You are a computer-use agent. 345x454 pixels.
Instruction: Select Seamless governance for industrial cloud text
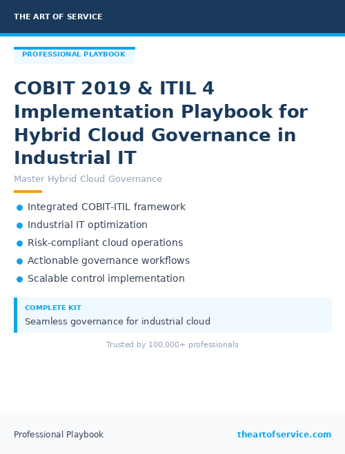117,322
